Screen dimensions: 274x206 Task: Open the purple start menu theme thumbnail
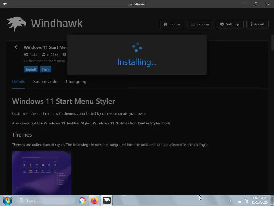click(42, 173)
